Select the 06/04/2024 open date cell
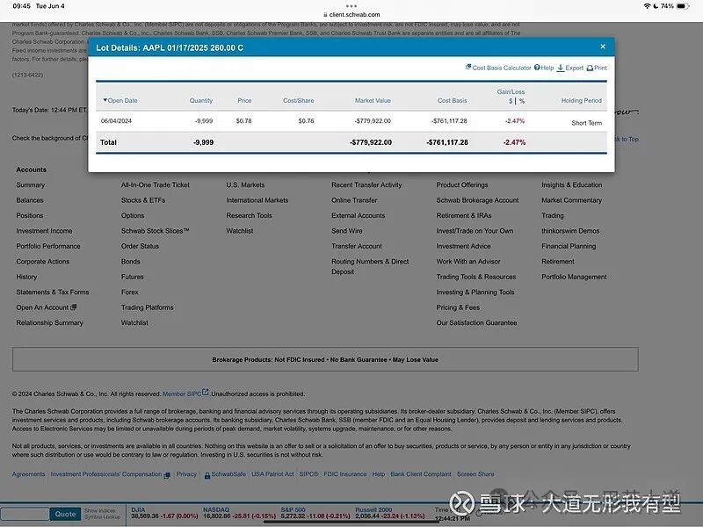The image size is (703, 527). point(116,121)
